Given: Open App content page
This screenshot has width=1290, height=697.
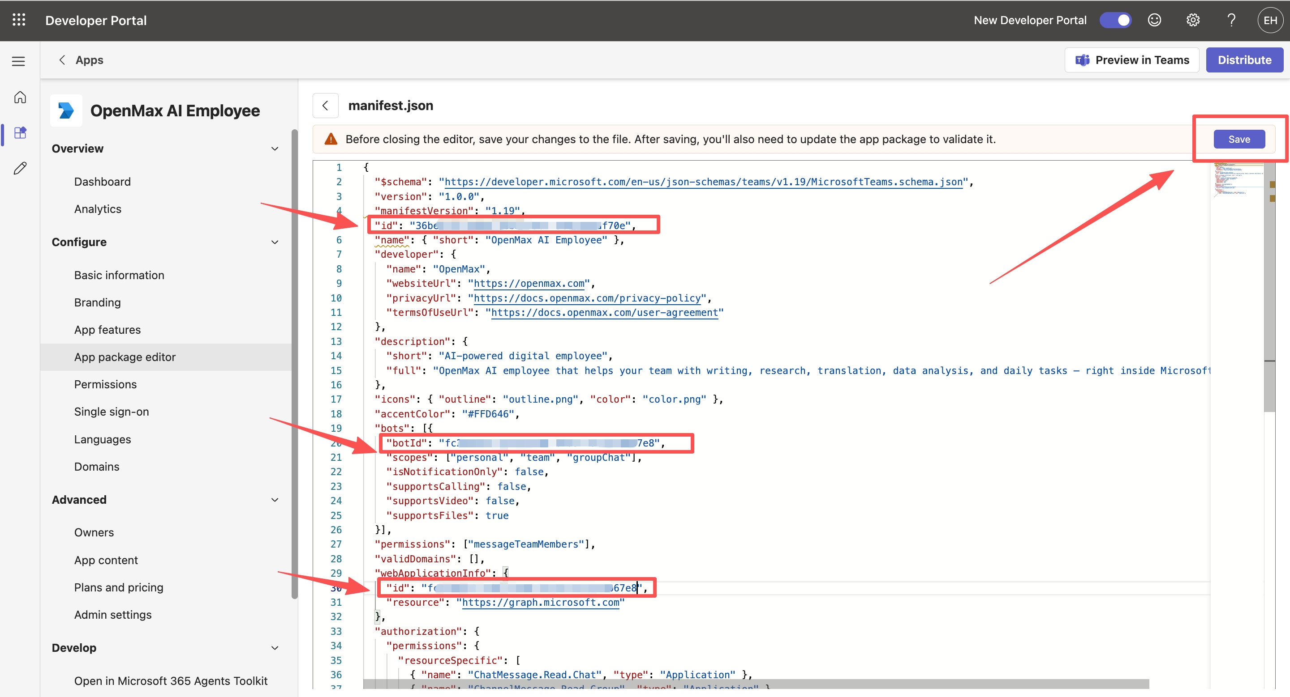Looking at the screenshot, I should pyautogui.click(x=106, y=560).
